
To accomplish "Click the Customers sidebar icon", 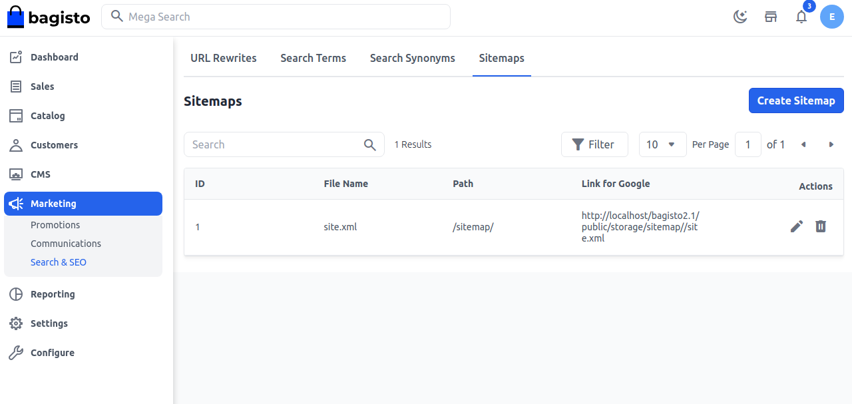I will pos(15,144).
